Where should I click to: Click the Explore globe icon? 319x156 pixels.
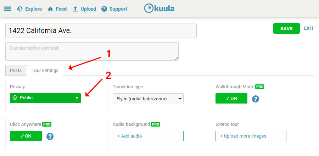click(x=20, y=9)
